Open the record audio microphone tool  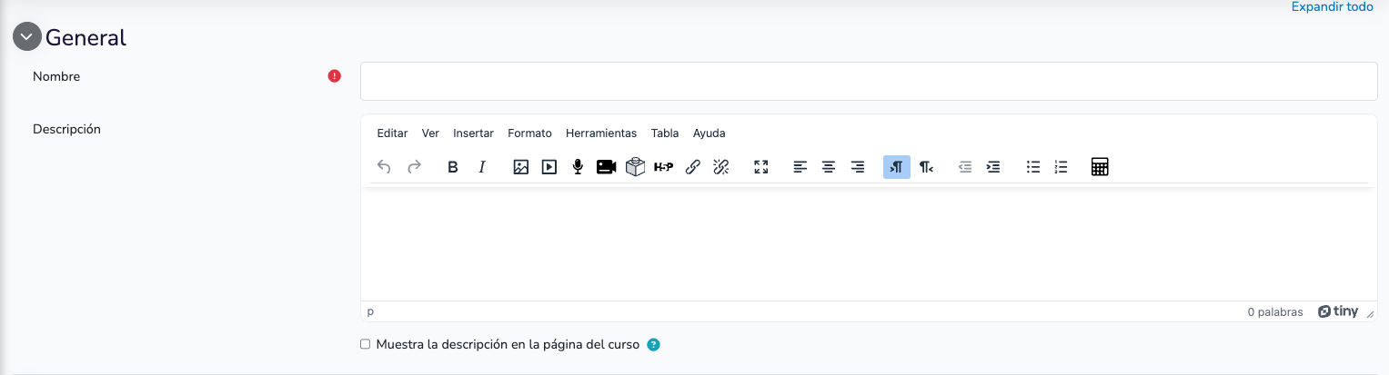(578, 167)
